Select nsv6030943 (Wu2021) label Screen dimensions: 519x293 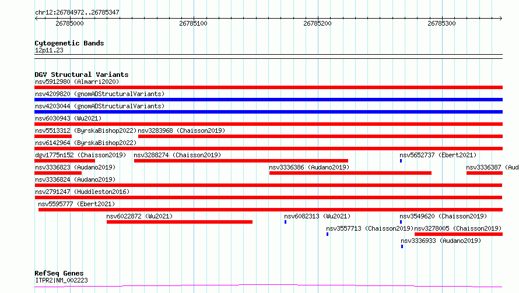[x=68, y=118]
